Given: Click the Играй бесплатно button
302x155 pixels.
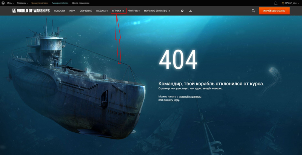Looking at the screenshot, I should 274,11.
